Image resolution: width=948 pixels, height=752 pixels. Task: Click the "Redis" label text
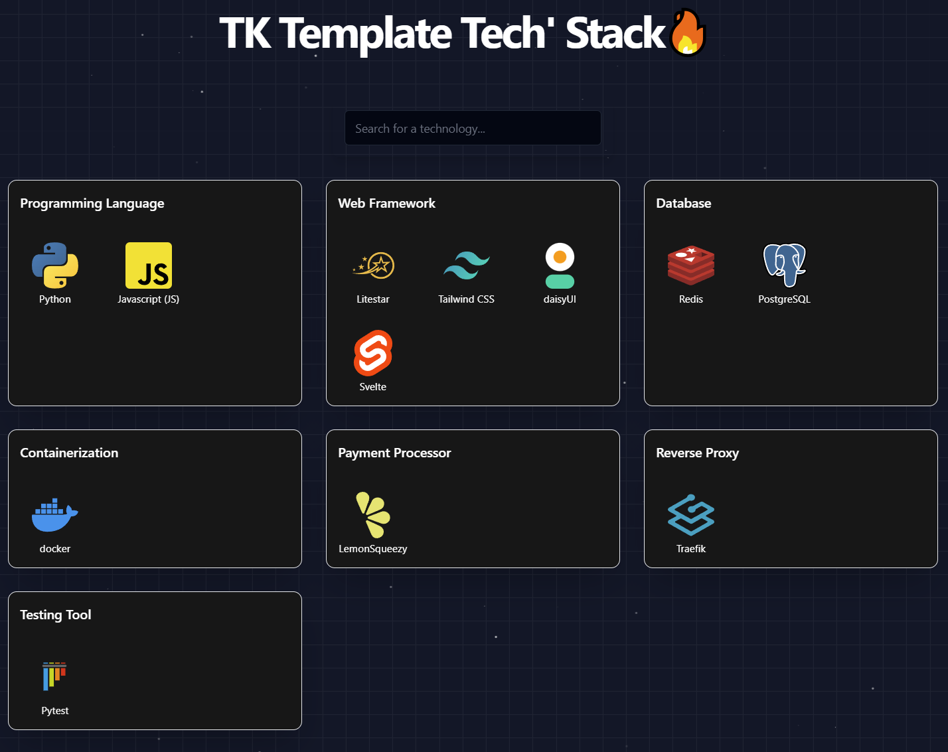point(691,299)
